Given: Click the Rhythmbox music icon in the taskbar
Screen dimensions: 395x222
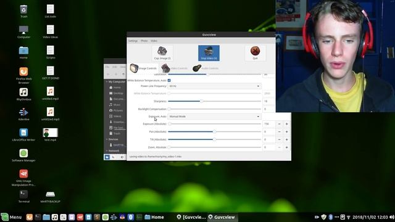Looking at the screenshot, I should pos(55,217).
